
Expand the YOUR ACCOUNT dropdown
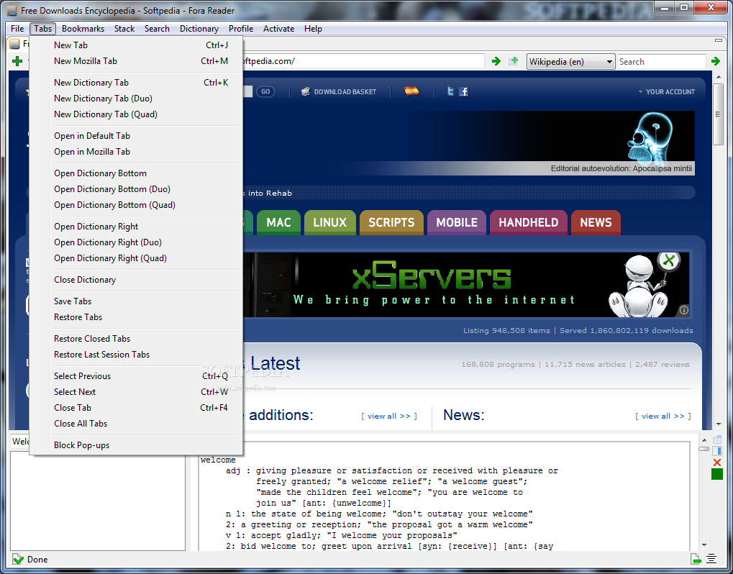click(667, 91)
